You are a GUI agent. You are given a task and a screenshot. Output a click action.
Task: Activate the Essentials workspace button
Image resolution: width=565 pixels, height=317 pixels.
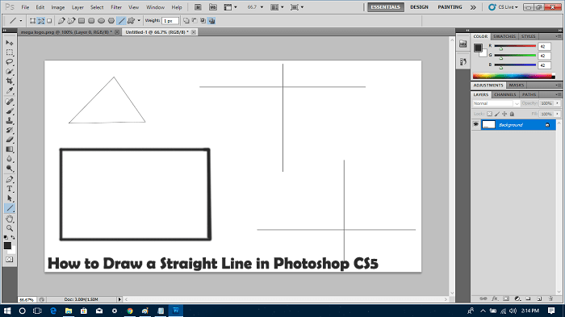386,6
